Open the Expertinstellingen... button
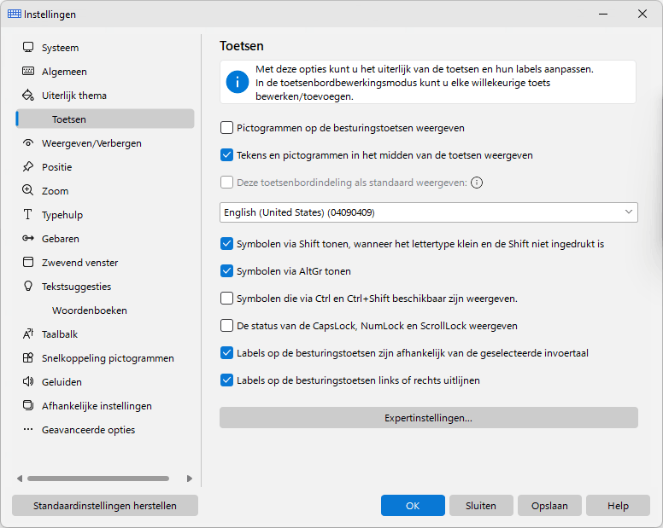 (x=428, y=418)
